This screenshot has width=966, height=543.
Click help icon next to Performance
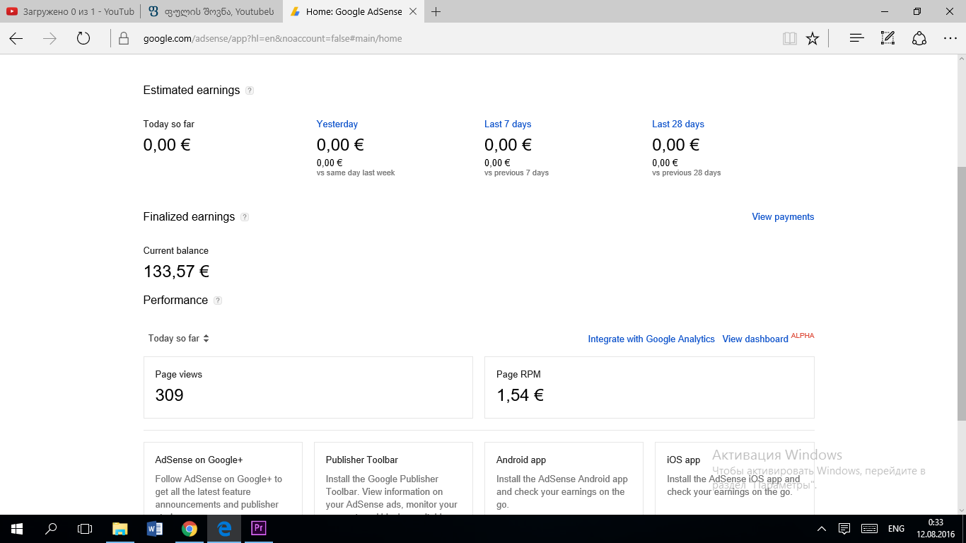click(x=218, y=300)
